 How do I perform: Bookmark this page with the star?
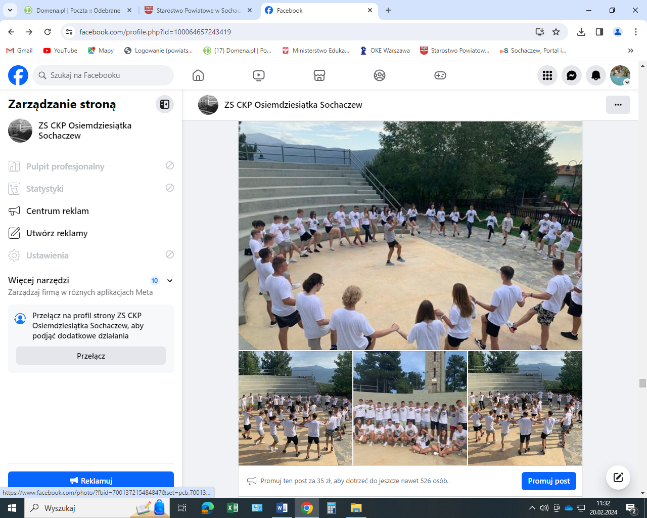coord(556,32)
